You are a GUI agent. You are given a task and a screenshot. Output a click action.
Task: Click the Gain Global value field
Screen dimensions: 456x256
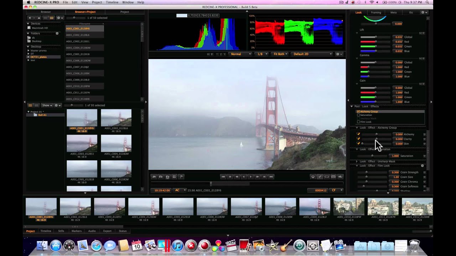pyautogui.click(x=398, y=88)
